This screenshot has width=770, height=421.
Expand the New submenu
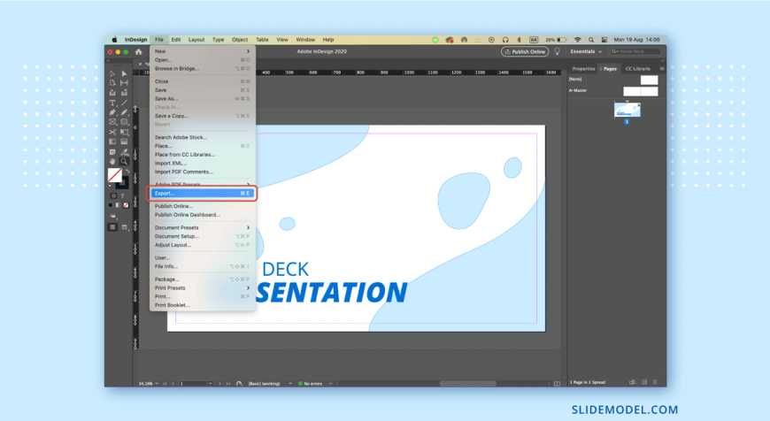pos(203,51)
